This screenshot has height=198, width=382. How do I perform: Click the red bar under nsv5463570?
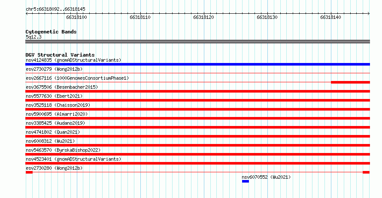pos(197,154)
